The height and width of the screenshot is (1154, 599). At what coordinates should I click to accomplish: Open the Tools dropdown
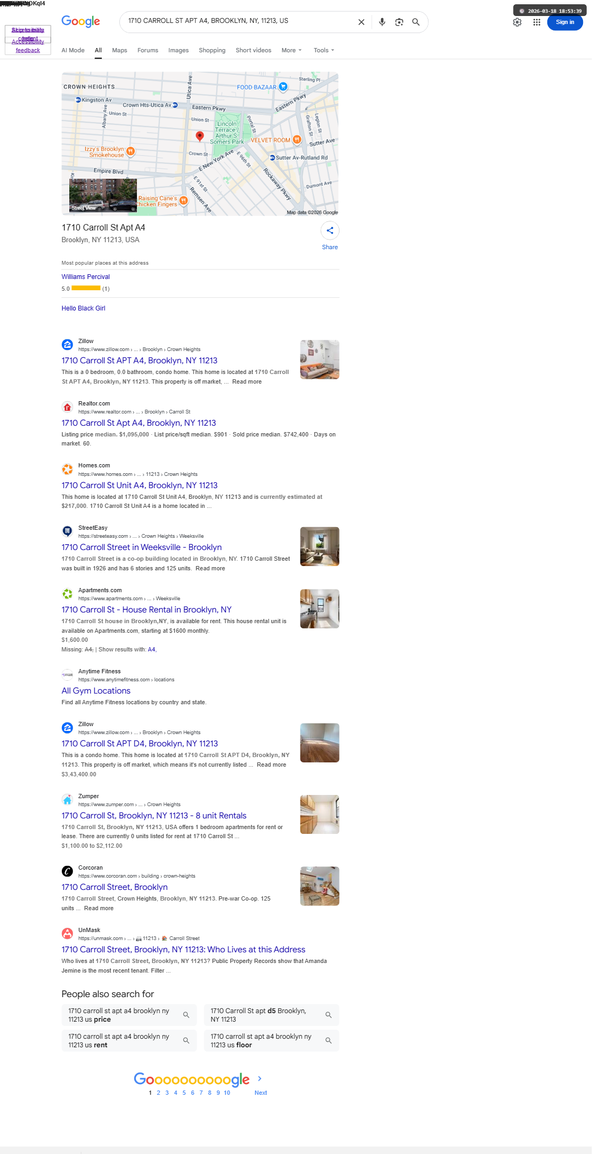(x=324, y=50)
